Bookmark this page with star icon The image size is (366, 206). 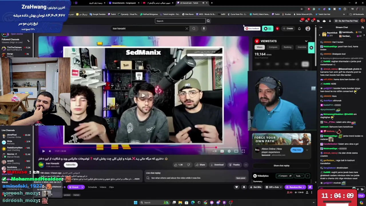click(x=301, y=9)
